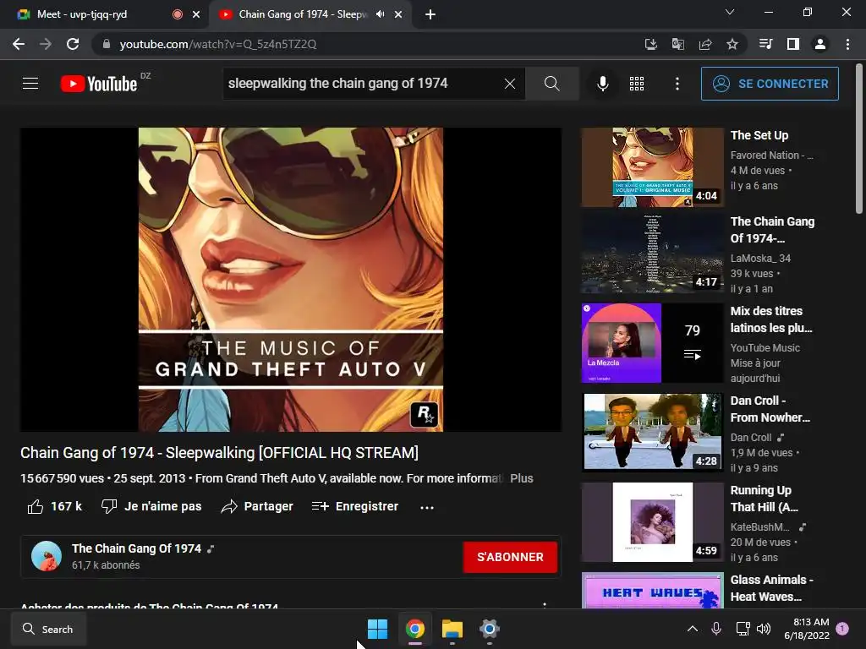Click inside the YouTube search field

coord(362,84)
